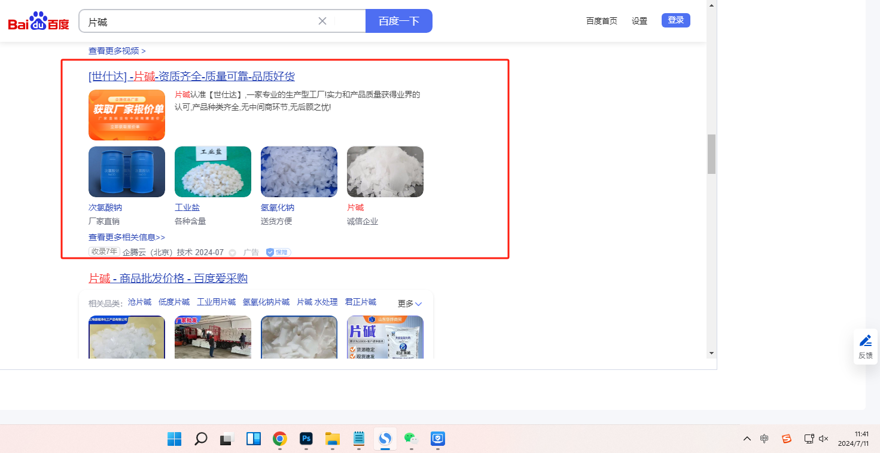Select the 工业用片碱 related category
The height and width of the screenshot is (453, 880).
pos(217,302)
